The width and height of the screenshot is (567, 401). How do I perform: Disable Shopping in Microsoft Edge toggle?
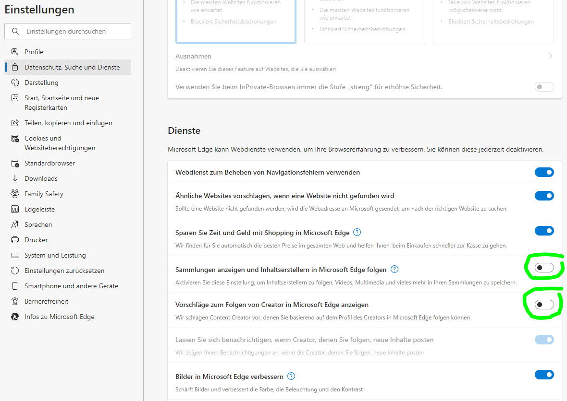[x=544, y=231]
